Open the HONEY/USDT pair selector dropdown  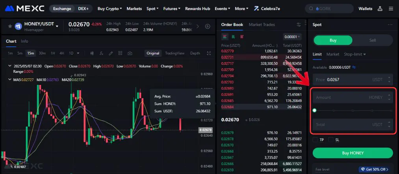point(57,26)
